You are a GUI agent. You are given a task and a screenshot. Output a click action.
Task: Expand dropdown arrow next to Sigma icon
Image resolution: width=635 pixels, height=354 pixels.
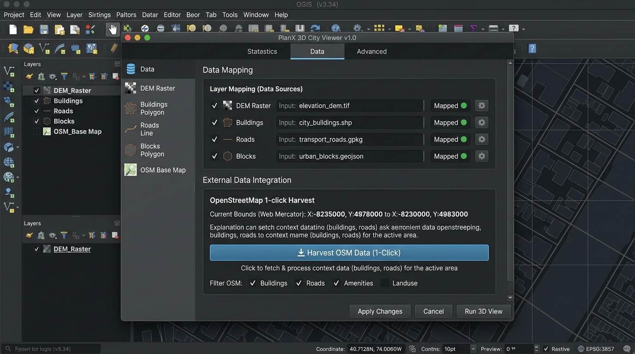[483, 29]
